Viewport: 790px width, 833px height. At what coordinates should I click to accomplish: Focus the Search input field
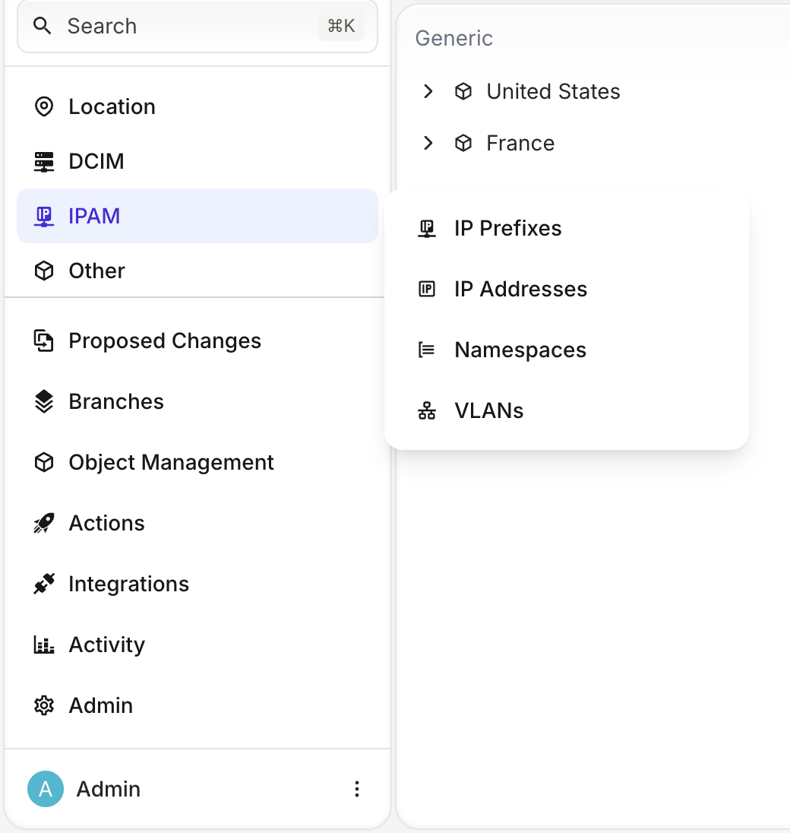pyautogui.click(x=197, y=26)
